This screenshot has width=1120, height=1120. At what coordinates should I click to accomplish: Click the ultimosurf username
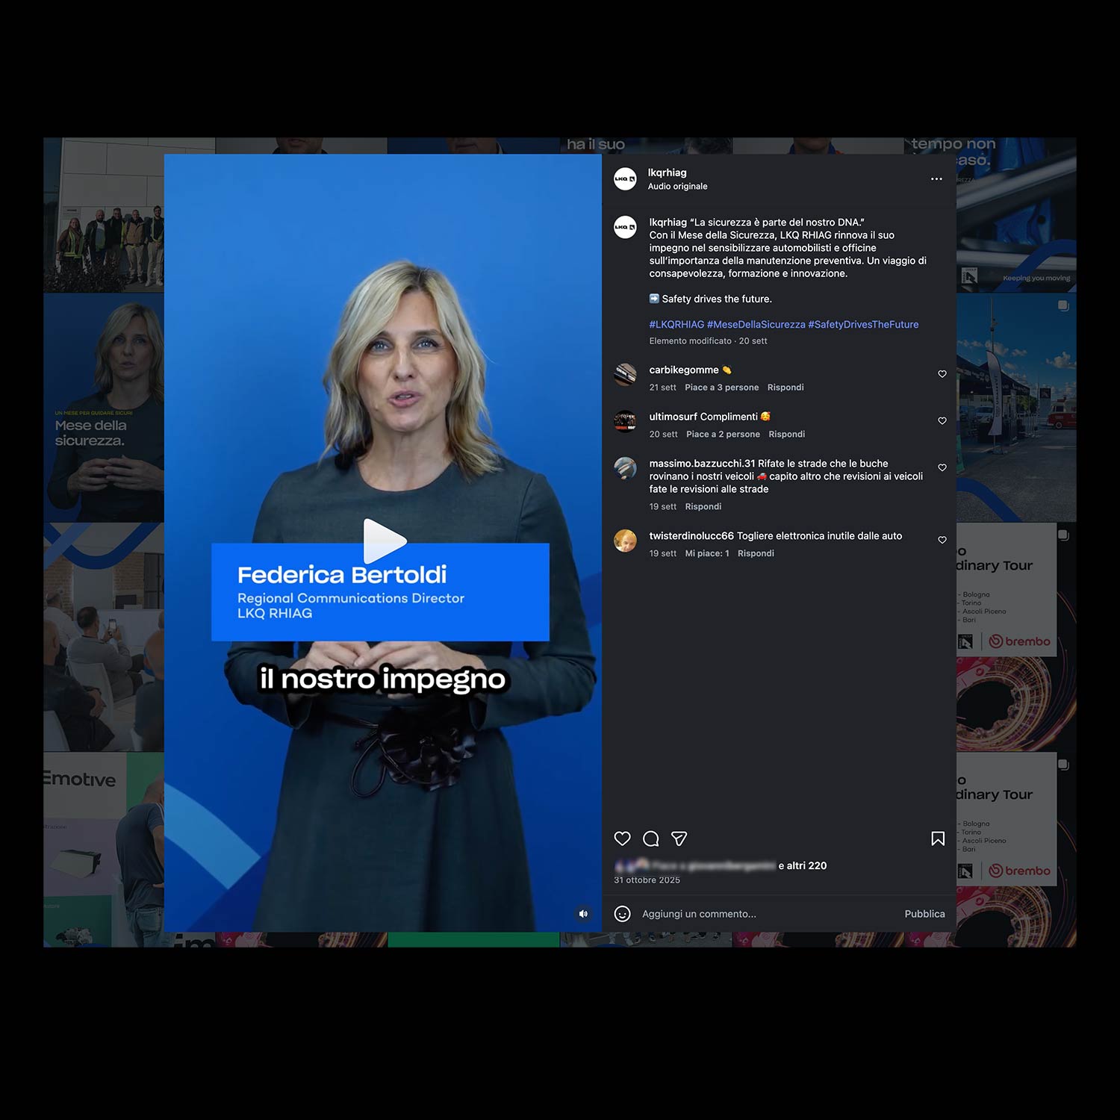pyautogui.click(x=673, y=417)
